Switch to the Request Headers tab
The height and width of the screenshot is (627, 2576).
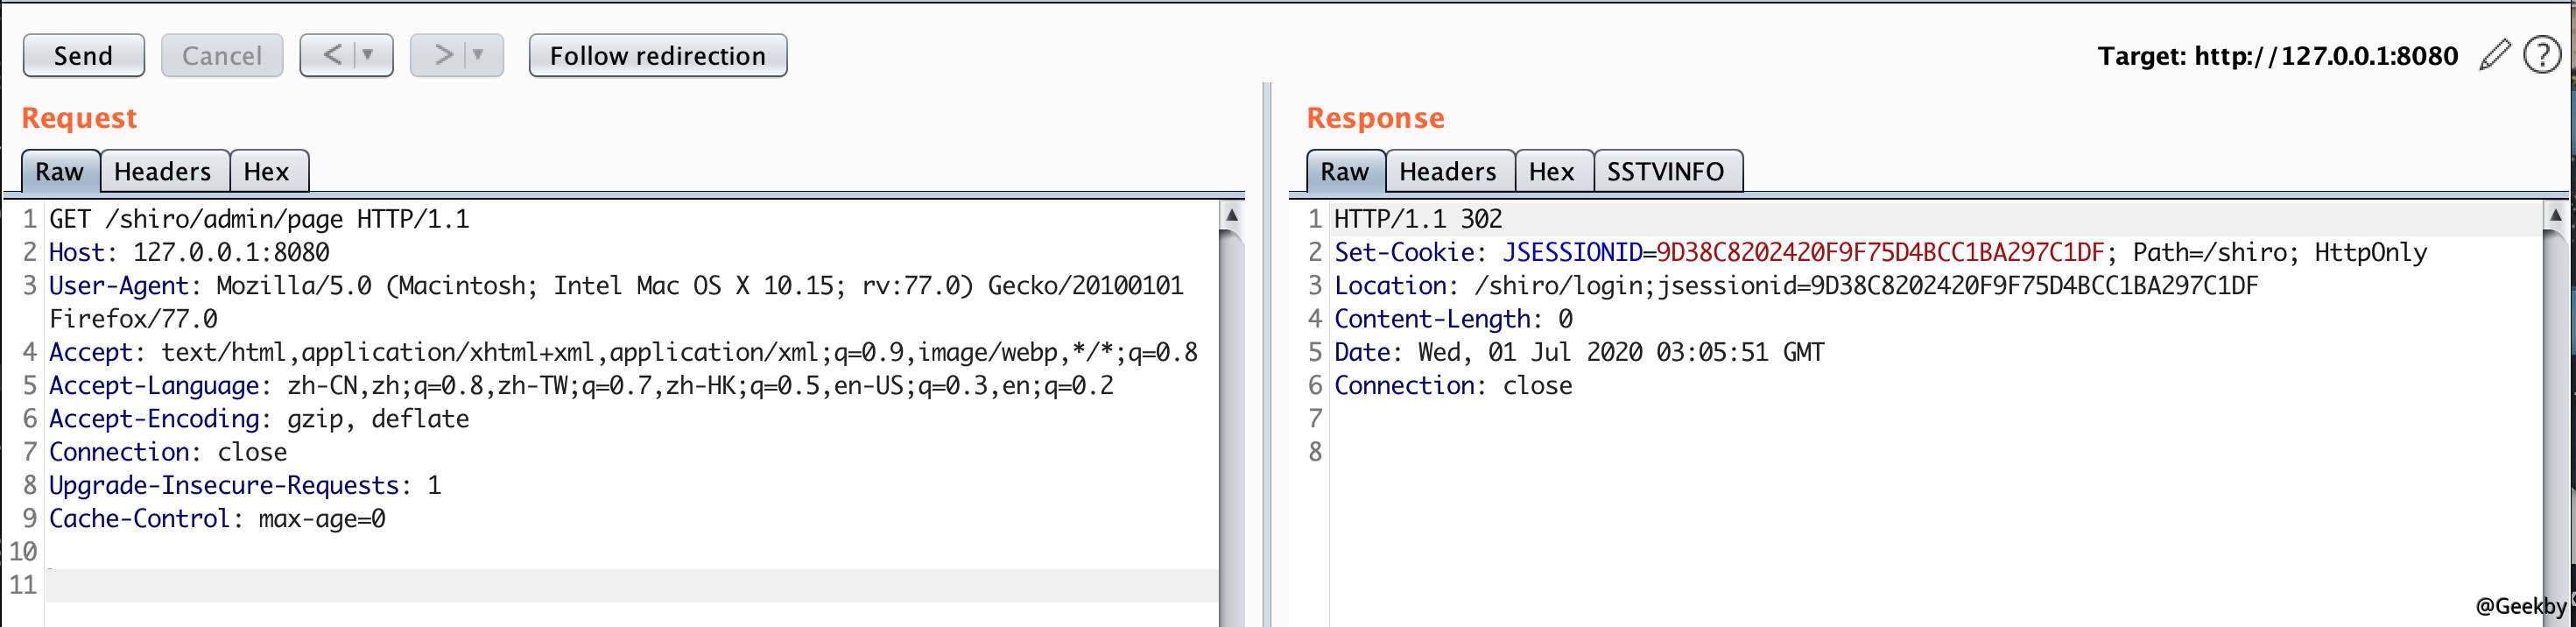tap(163, 172)
